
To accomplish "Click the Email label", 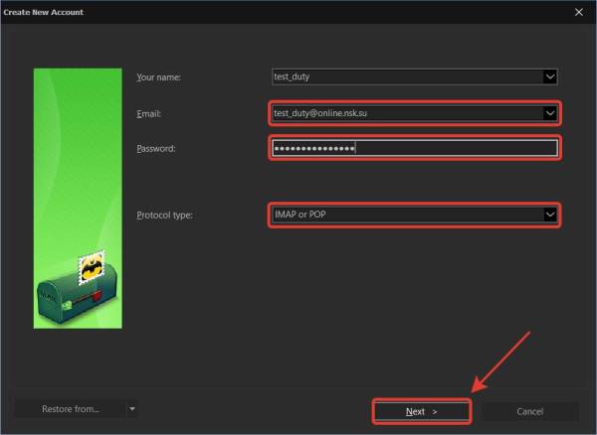I will [148, 113].
